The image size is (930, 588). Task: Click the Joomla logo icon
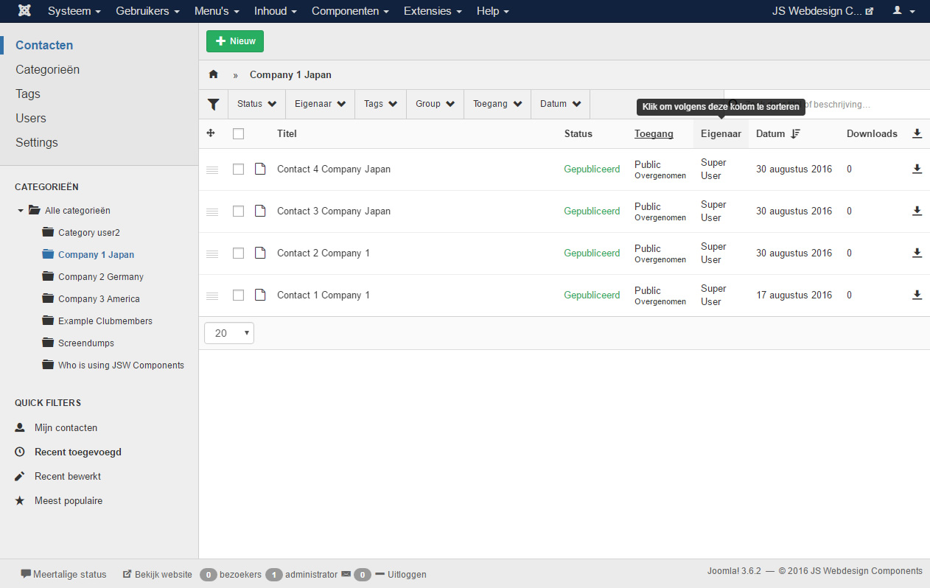pyautogui.click(x=24, y=11)
